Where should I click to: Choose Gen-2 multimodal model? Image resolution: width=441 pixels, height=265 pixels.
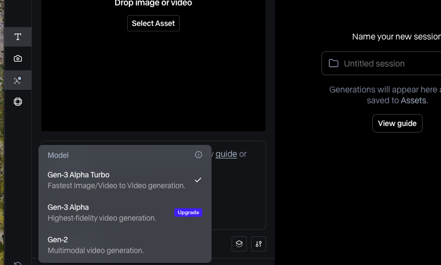coord(125,245)
